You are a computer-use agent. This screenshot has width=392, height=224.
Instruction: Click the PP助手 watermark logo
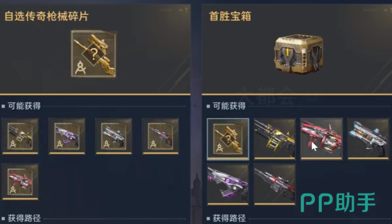click(x=338, y=202)
